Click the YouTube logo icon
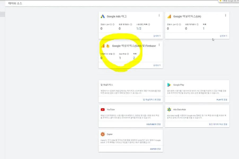239x159 pixels. point(103,110)
